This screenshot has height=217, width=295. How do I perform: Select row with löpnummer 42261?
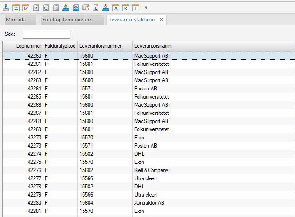tap(149, 64)
